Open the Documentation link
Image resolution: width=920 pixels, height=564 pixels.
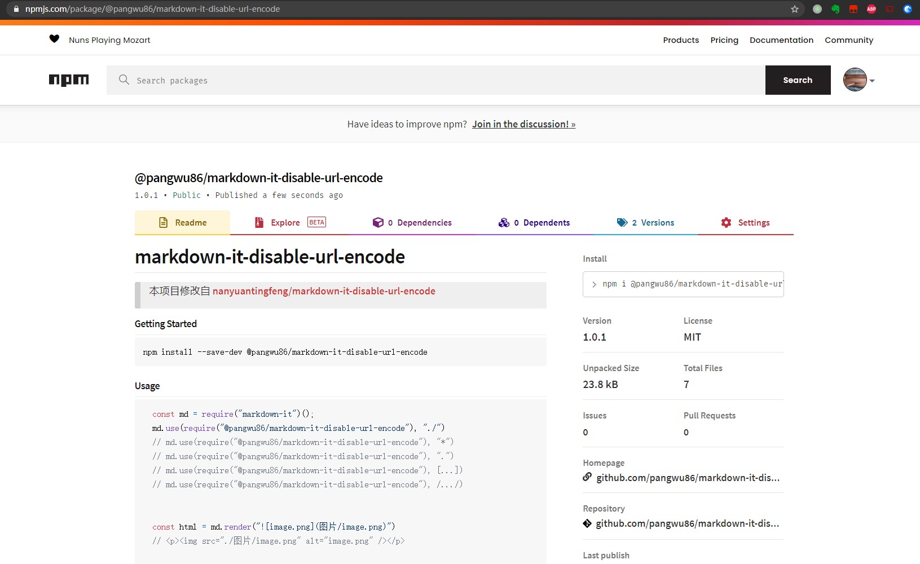[x=781, y=40]
